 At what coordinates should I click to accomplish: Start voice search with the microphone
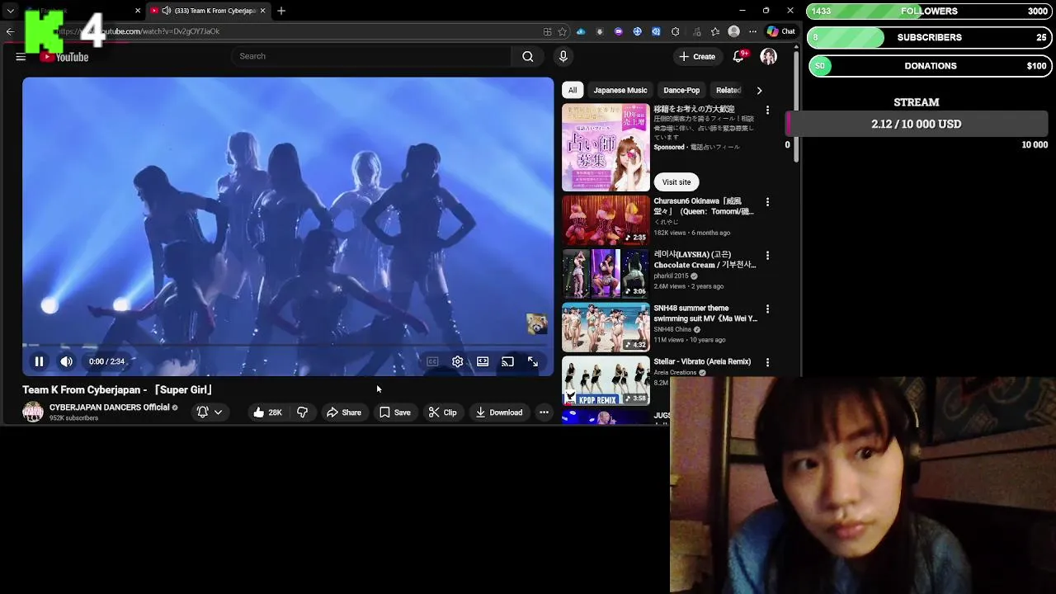pos(563,56)
